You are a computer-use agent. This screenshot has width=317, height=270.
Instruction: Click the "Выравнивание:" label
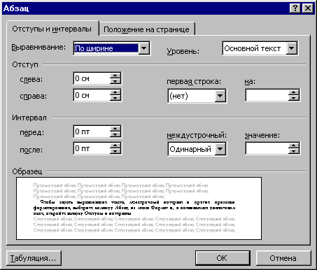38,48
